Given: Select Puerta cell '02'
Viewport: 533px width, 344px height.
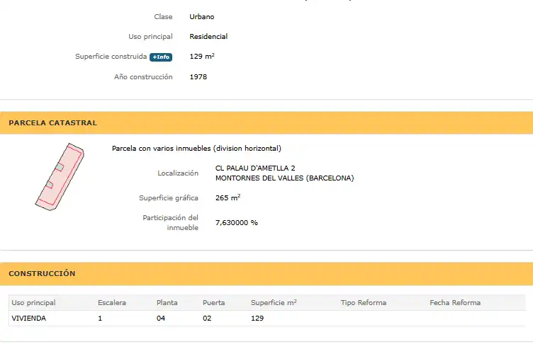Looking at the screenshot, I should click(207, 319).
